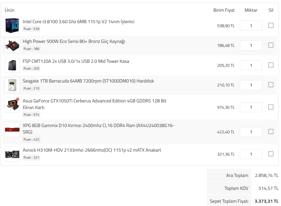Click the Asrock H310M-HDV motherboard image
The height and width of the screenshot is (206, 281).
(12, 154)
